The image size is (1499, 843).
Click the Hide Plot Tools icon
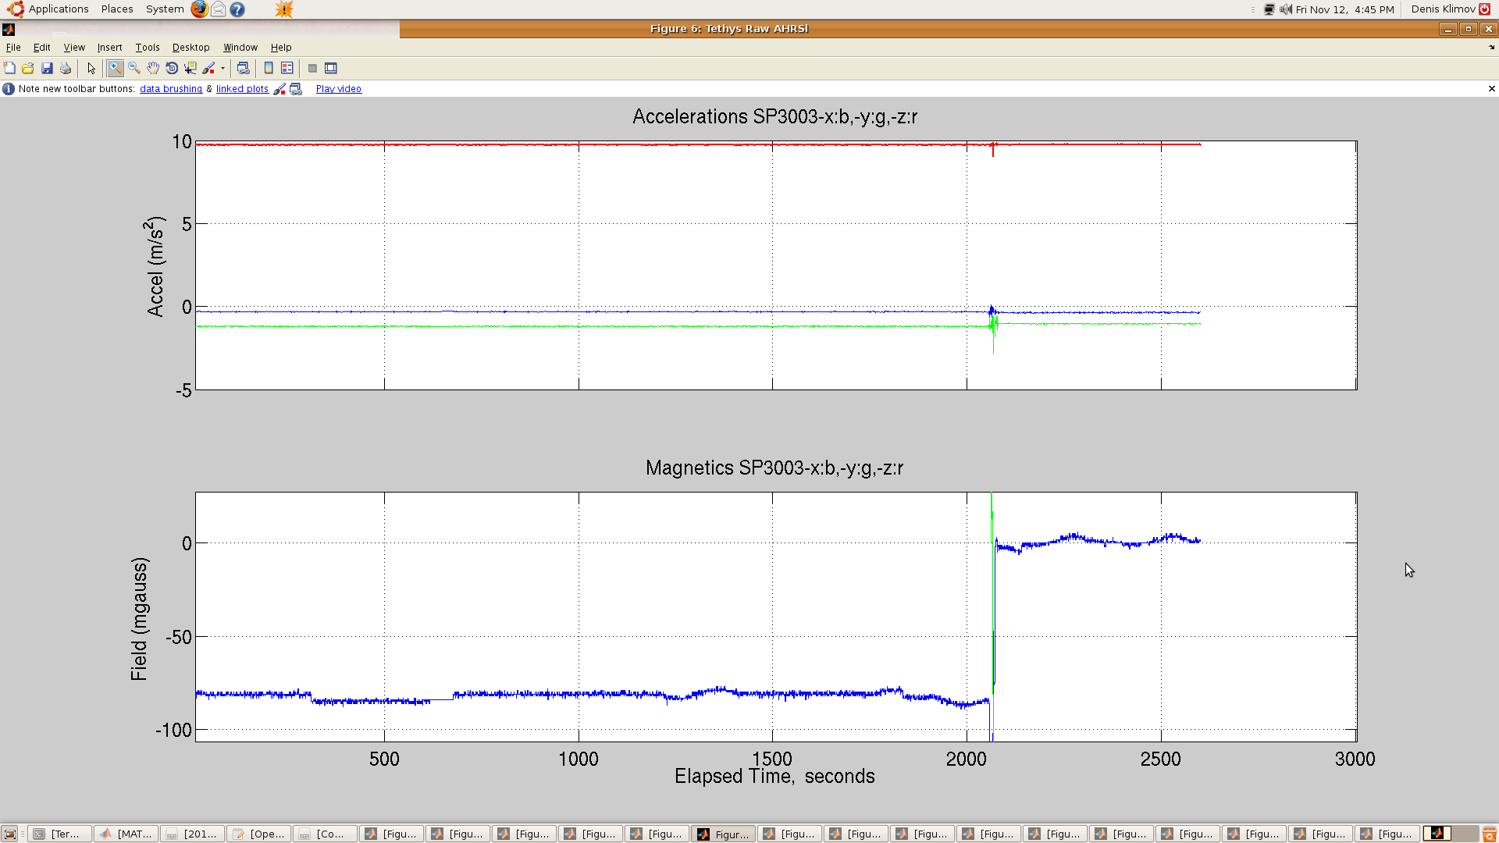point(312,69)
